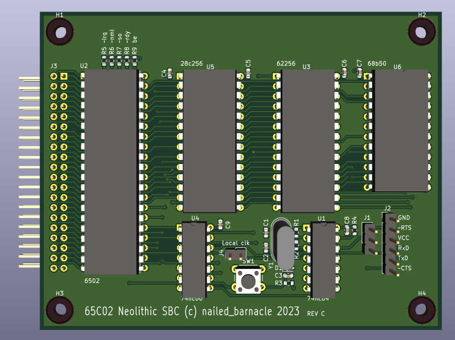455x340 pixels.
Task: Click the C5 capacitor
Action: click(x=248, y=71)
